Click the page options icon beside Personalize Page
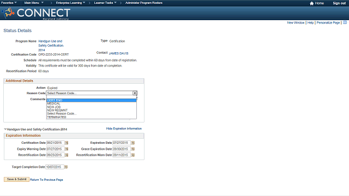This screenshot has width=349, height=196. point(345,22)
